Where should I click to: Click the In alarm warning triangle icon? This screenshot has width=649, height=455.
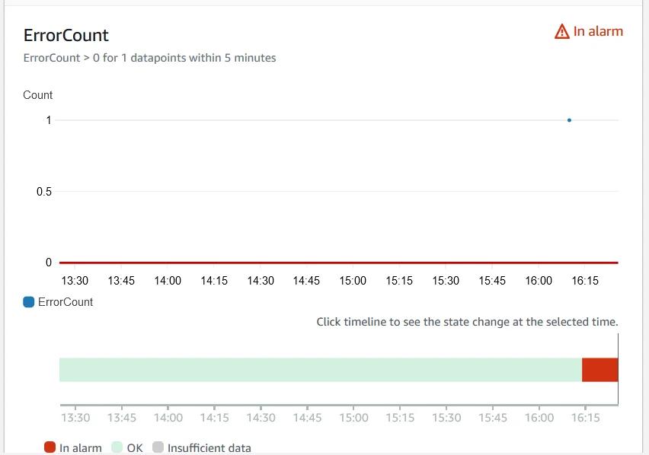pos(561,31)
